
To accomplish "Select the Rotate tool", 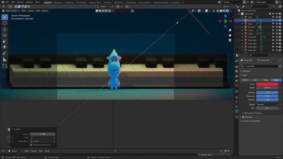I will 4,35.
